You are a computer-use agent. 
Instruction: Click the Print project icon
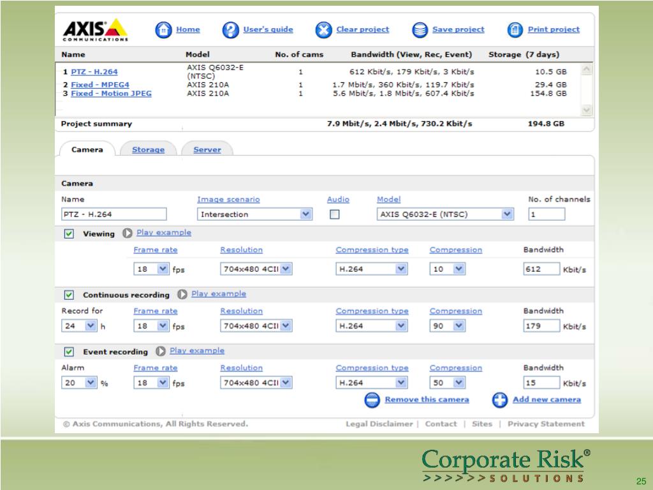(x=515, y=30)
